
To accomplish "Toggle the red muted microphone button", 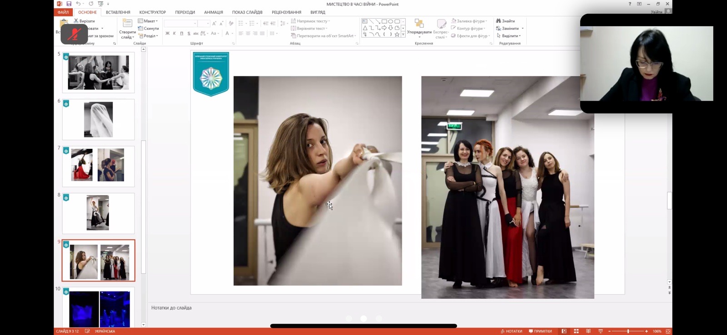I will [74, 34].
